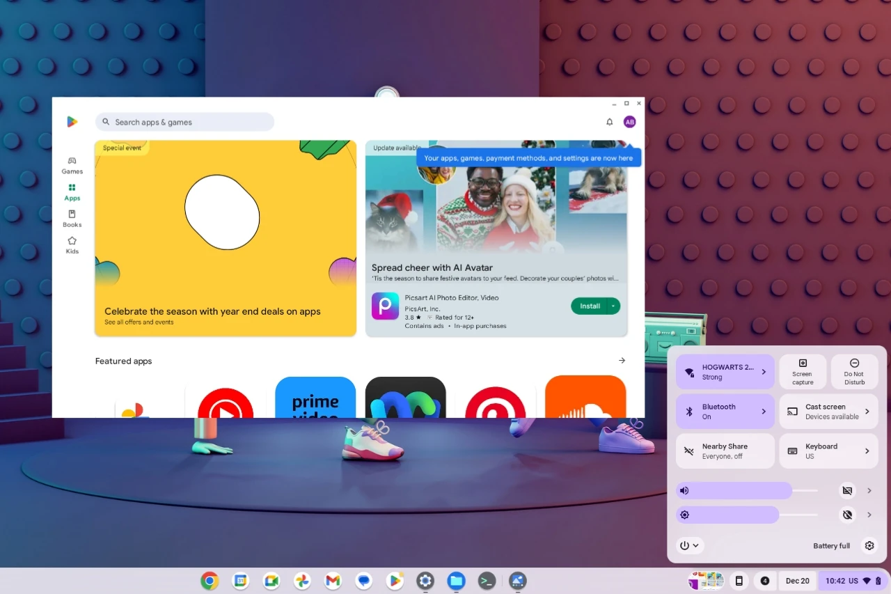This screenshot has height=594, width=891.
Task: Open the Kids section
Action: tap(72, 245)
